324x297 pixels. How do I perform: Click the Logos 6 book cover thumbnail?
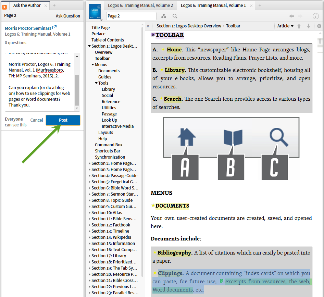click(95, 11)
